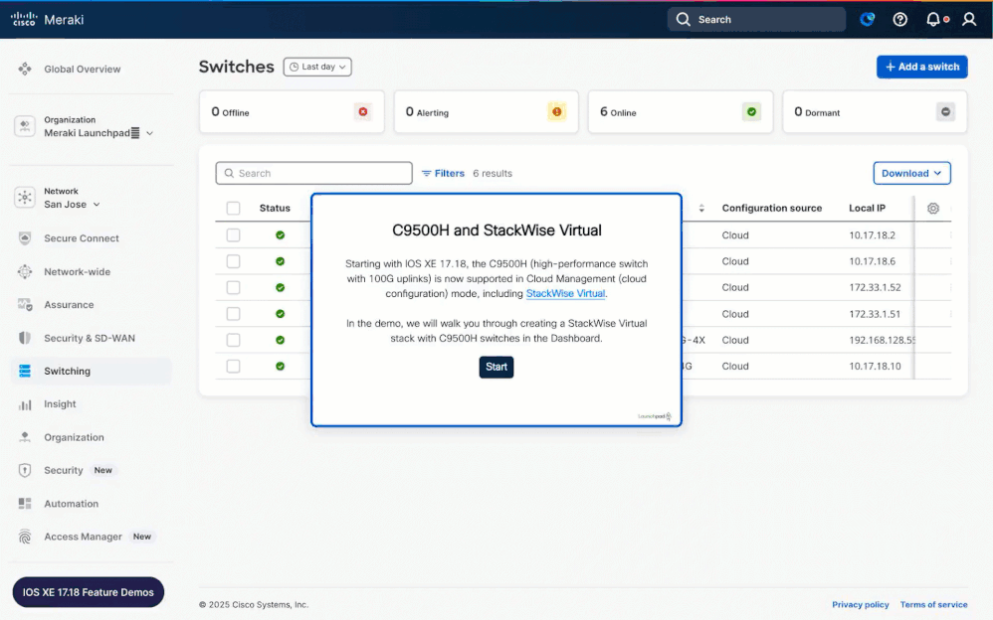Follow the StackWise Virtual link
993x620 pixels.
[565, 293]
